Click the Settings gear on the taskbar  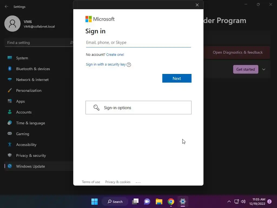[x=183, y=201]
